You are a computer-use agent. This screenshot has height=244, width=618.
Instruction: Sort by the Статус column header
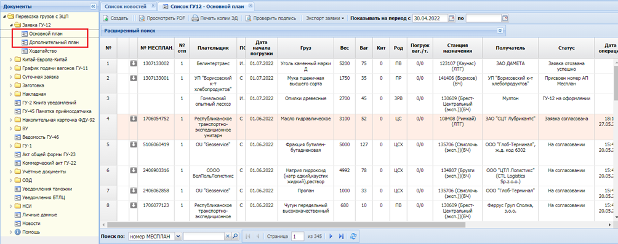click(x=566, y=48)
